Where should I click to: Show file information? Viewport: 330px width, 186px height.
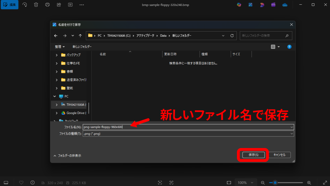(32, 183)
